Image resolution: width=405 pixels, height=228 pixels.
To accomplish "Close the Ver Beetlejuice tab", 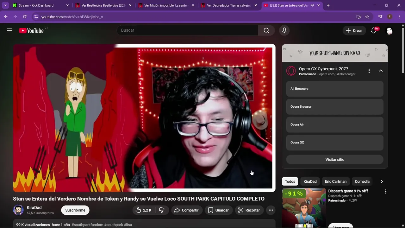I will pos(130,5).
